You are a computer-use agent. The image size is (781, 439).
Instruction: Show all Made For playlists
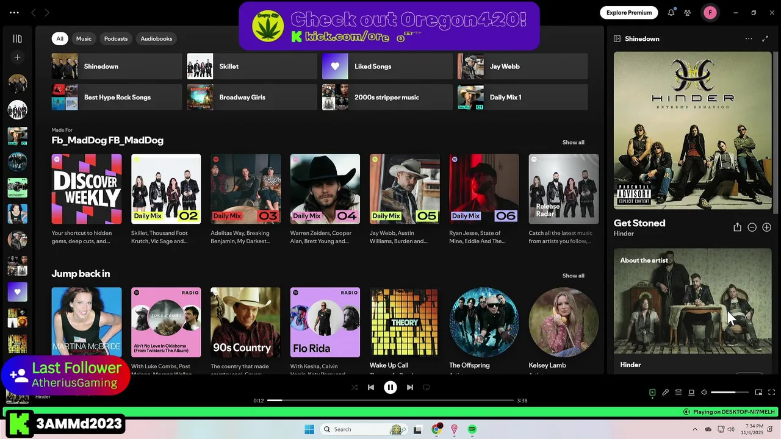[573, 142]
